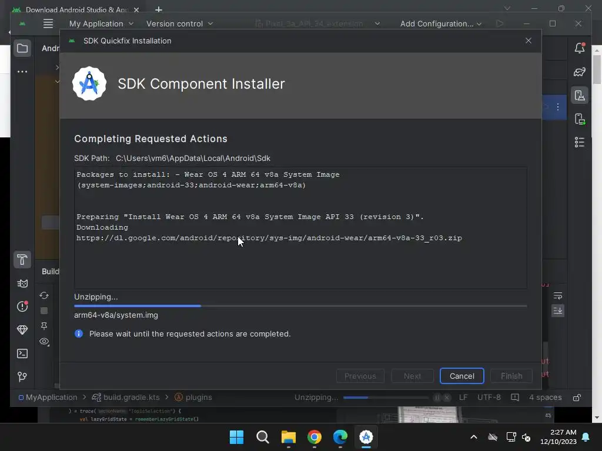Click the arm64-v8a/system.img status text

tap(116, 315)
